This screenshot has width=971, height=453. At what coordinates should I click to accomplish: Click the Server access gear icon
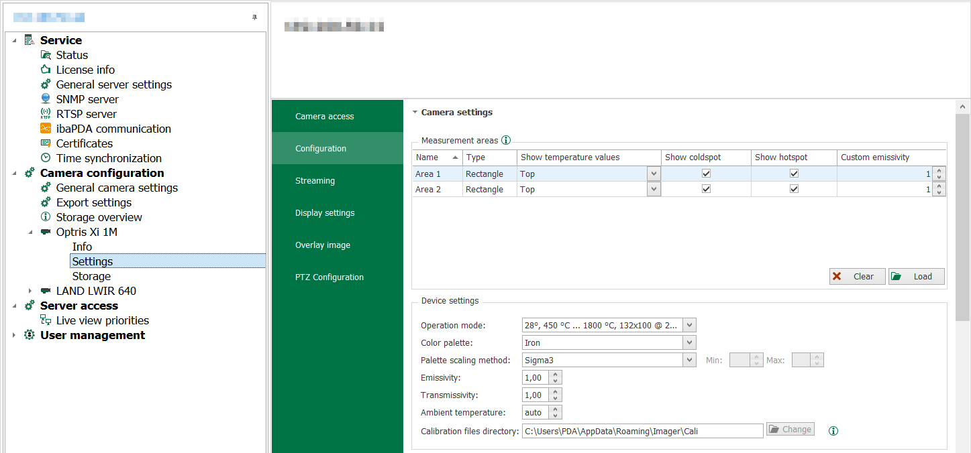click(30, 306)
